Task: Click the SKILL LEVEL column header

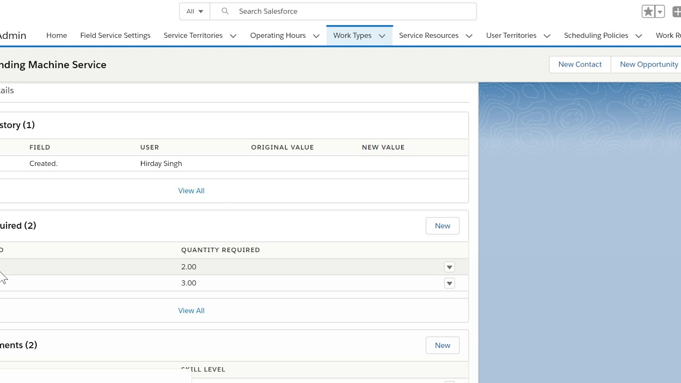Action: coord(203,369)
